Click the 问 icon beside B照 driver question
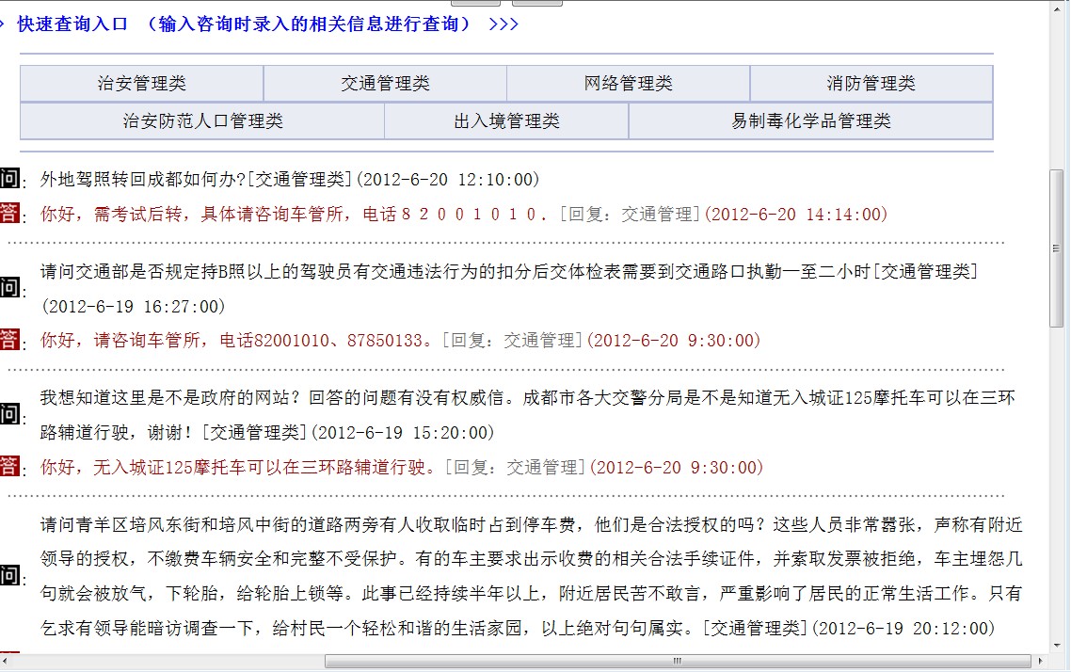 (9, 289)
